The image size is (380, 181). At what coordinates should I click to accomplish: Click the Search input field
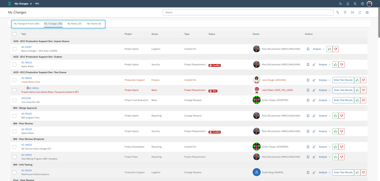pos(248,12)
